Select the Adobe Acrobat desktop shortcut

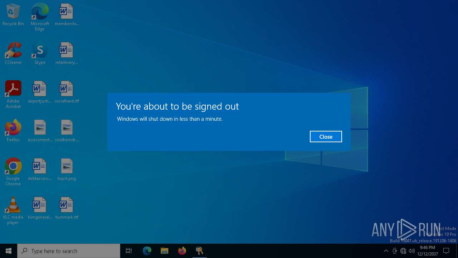coord(13,94)
